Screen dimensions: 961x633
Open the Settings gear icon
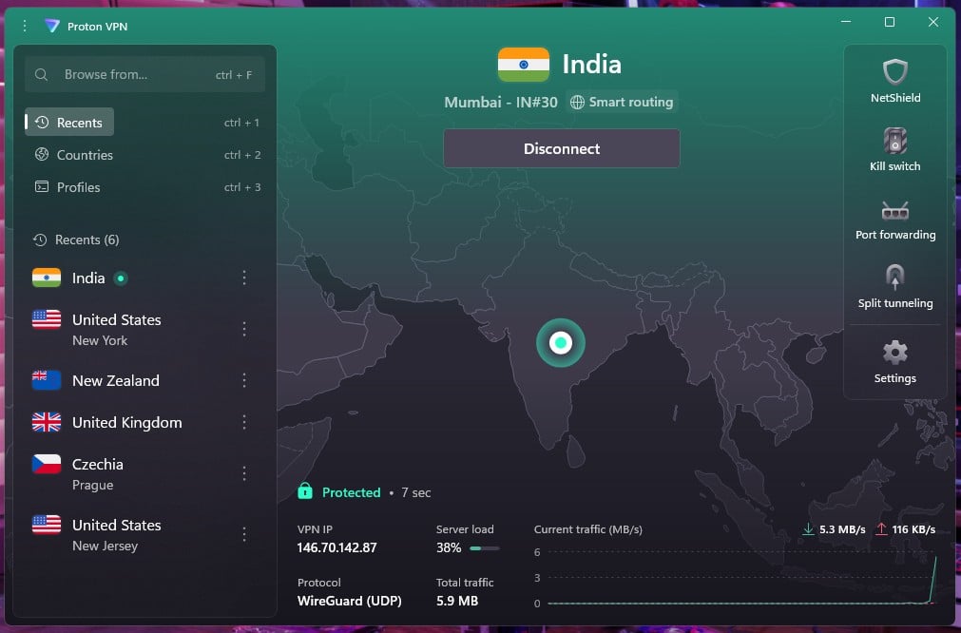point(894,353)
